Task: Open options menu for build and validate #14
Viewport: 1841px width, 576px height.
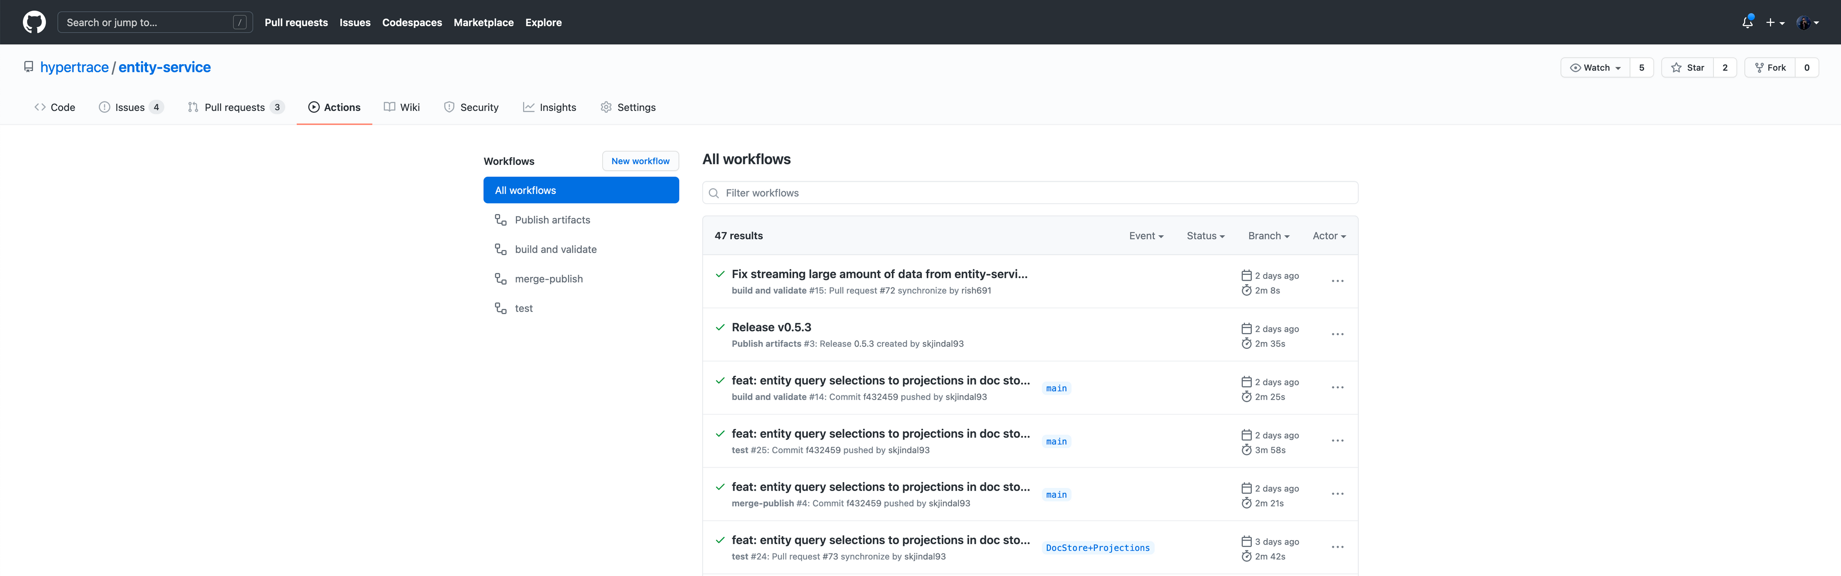Action: [1337, 387]
